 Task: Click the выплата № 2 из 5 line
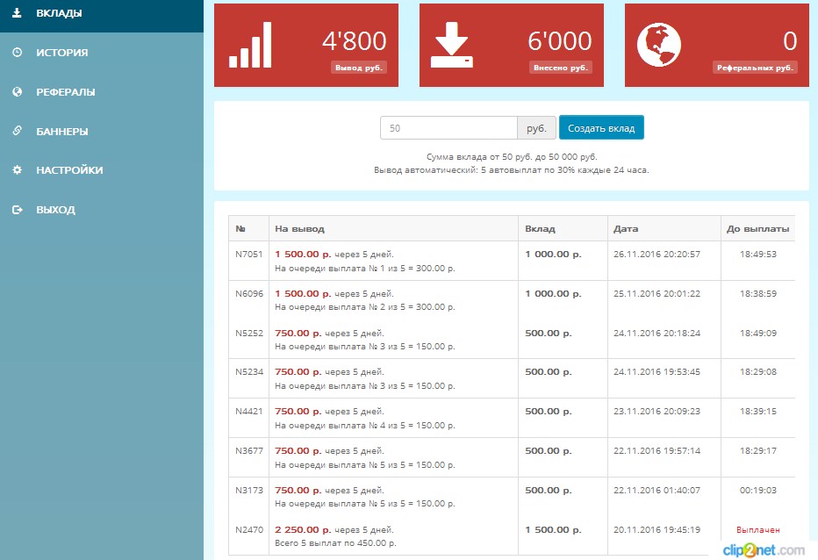[365, 307]
